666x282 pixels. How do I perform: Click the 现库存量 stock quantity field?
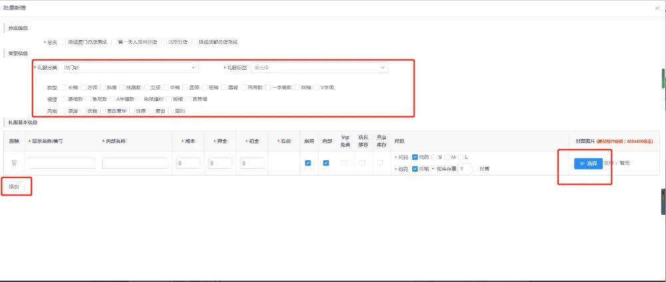464,169
